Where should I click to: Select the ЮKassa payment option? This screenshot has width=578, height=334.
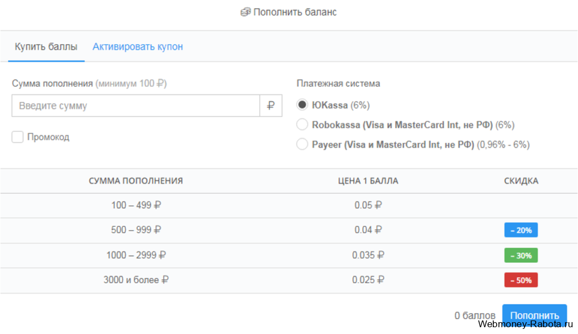click(x=302, y=105)
